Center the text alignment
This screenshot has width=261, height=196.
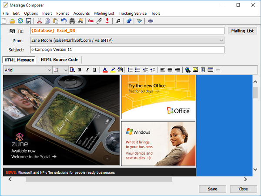(170, 70)
